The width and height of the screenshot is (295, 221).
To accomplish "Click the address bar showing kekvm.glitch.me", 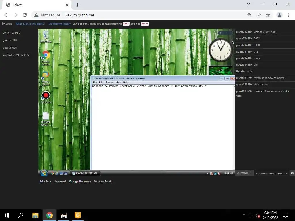I will point(80,15).
